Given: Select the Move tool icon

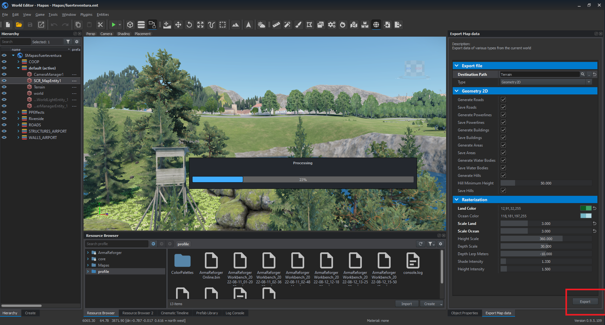Looking at the screenshot, I should pos(178,25).
